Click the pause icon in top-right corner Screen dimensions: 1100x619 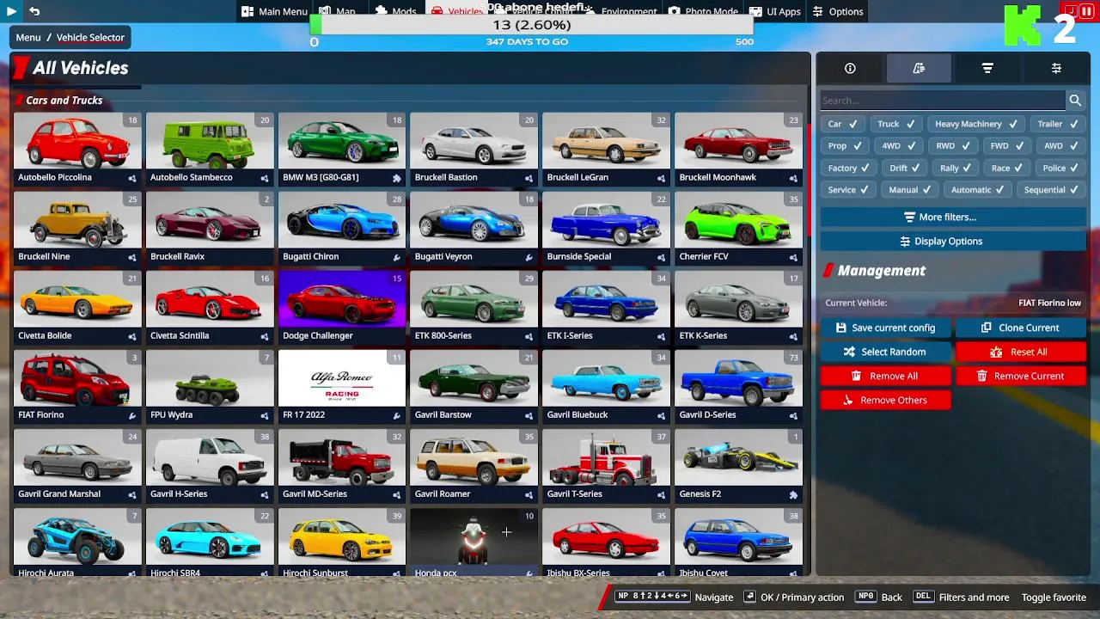tap(1086, 11)
